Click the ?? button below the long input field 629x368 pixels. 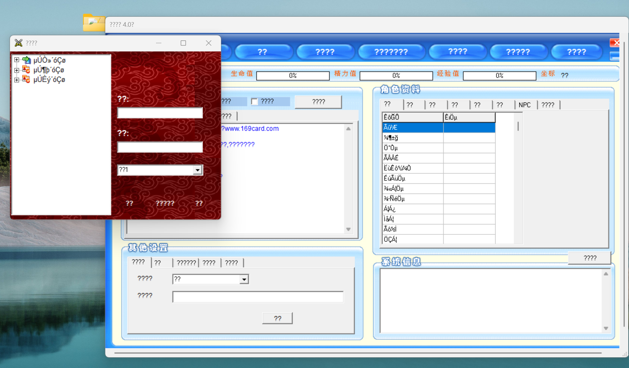[277, 318]
